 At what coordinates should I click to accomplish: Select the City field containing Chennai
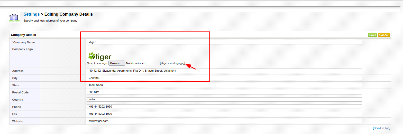[x=224, y=78]
